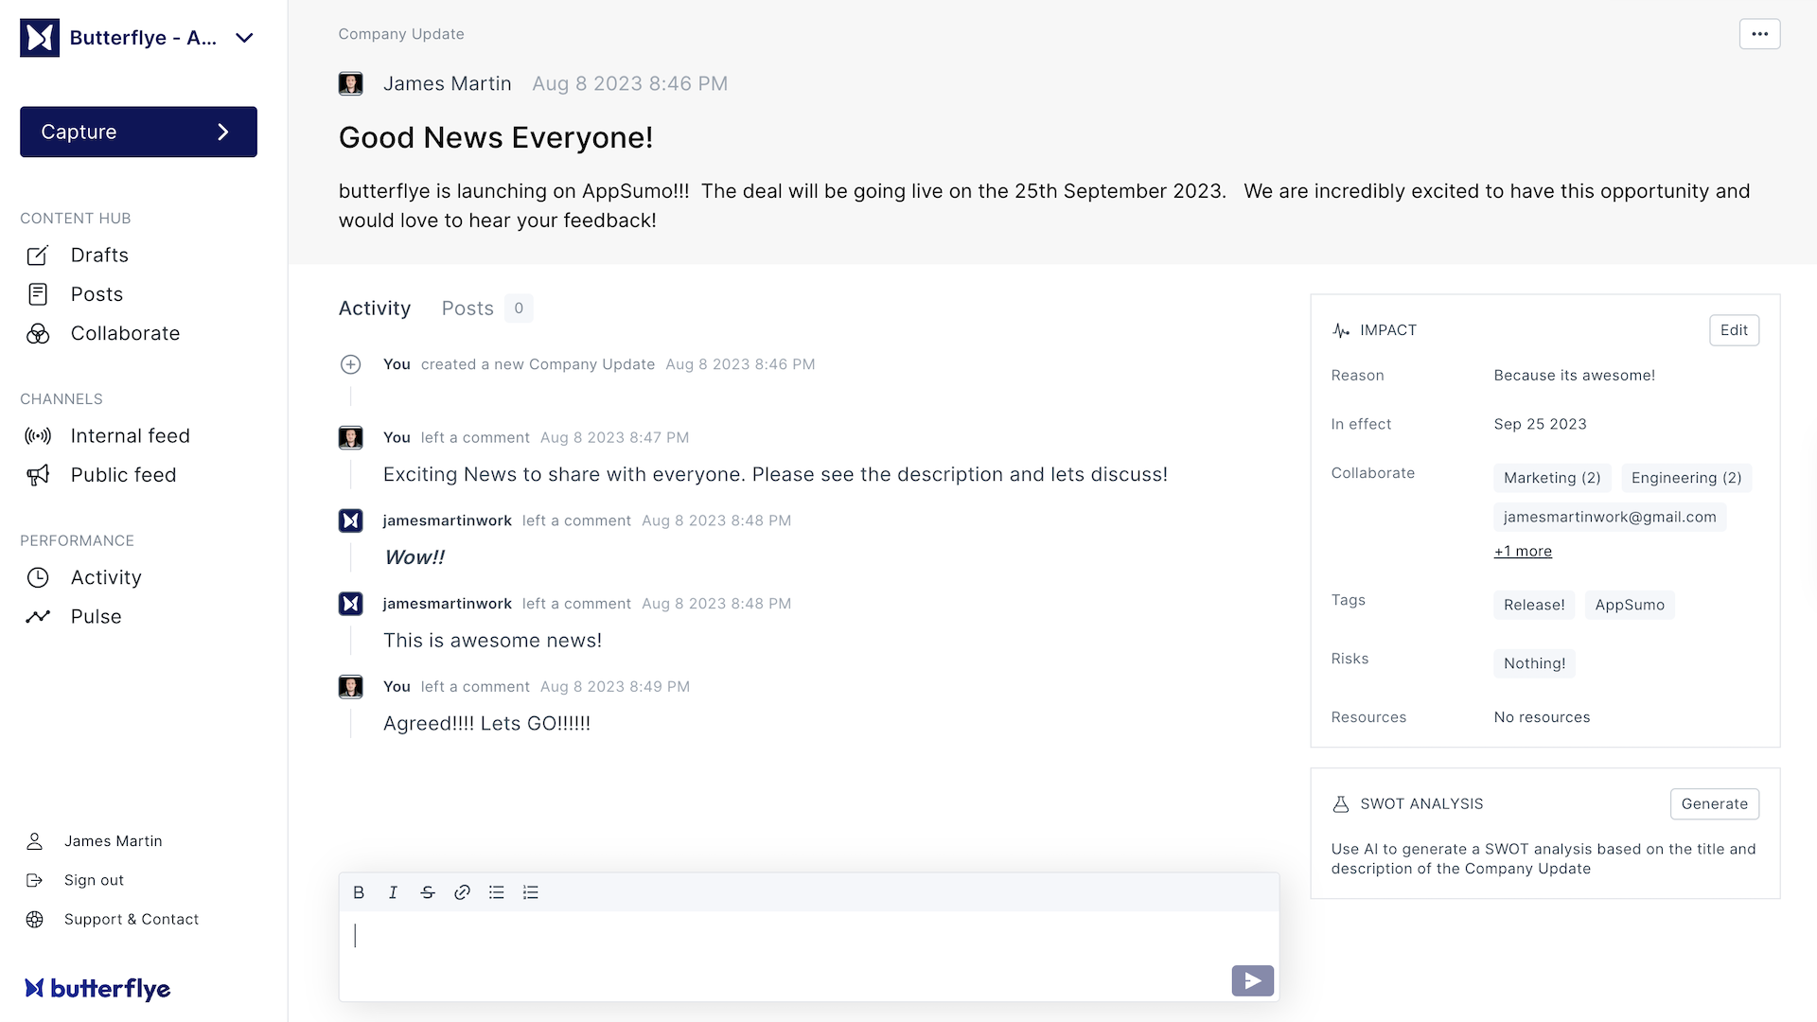Open Internal feed channel
Image resolution: width=1817 pixels, height=1022 pixels.
point(130,434)
